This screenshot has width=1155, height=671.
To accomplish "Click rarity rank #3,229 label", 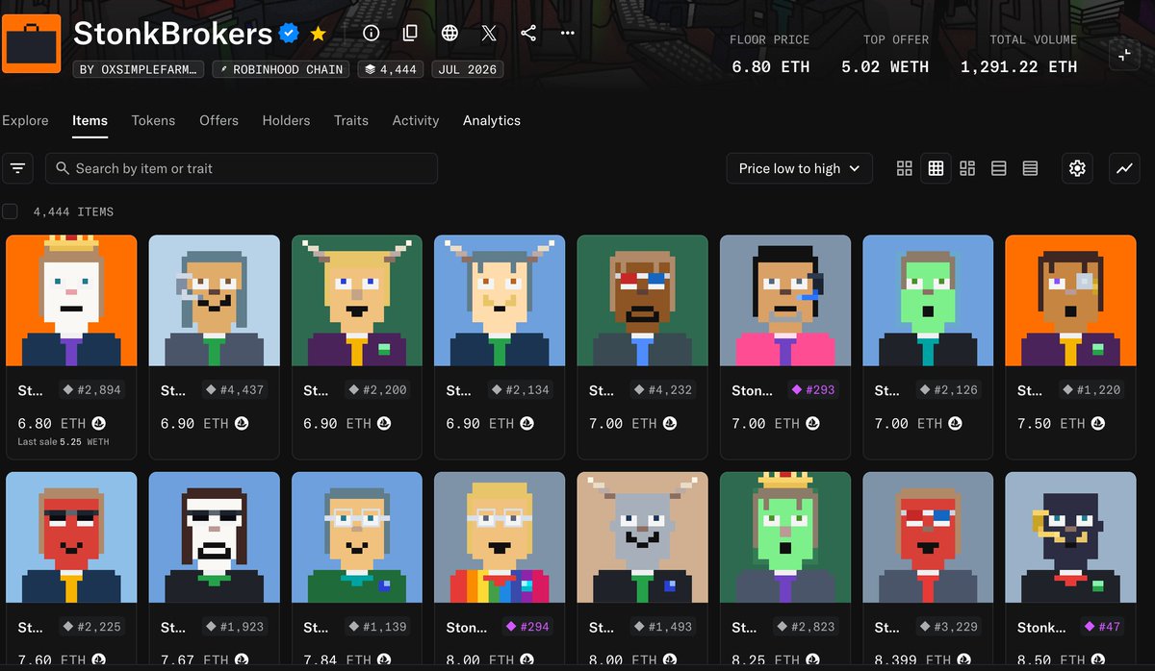I will [947, 627].
